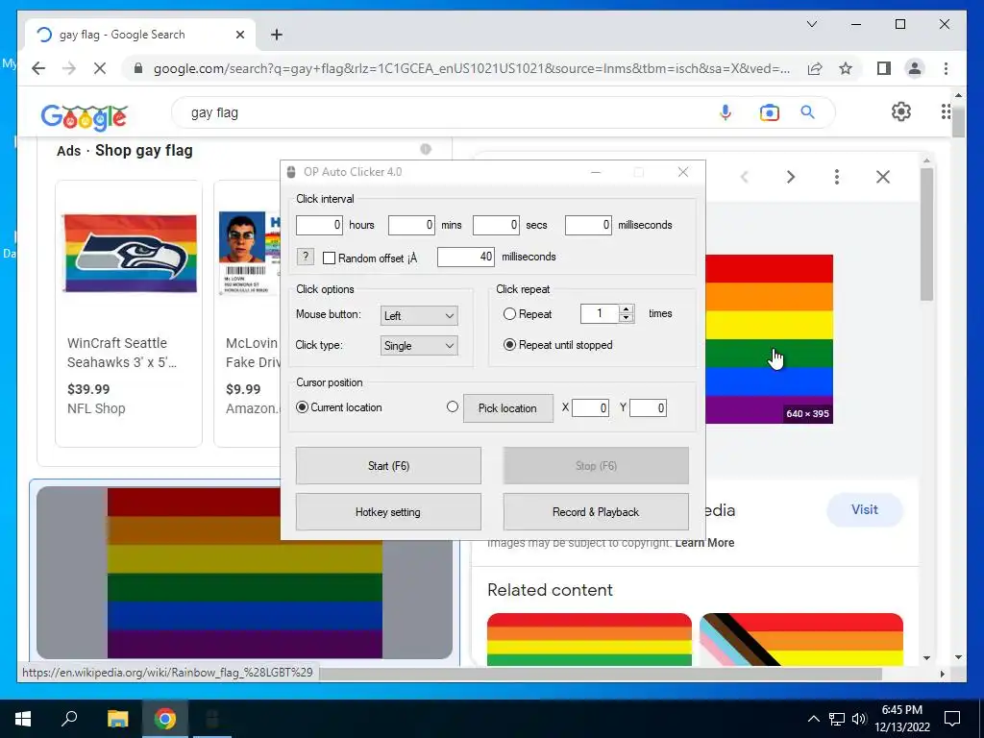The image size is (984, 738).
Task: Choose Current location cursor position
Action: pyautogui.click(x=302, y=407)
